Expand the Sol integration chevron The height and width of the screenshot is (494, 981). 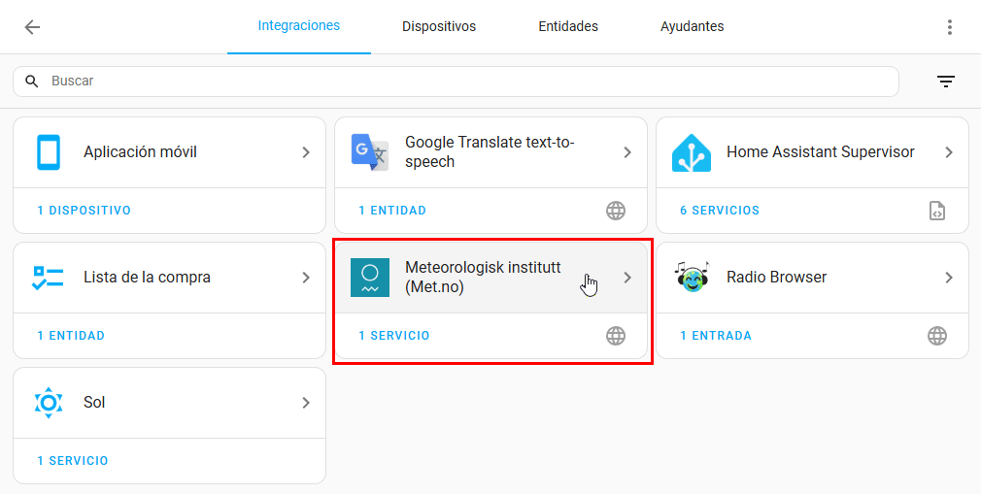tap(306, 403)
